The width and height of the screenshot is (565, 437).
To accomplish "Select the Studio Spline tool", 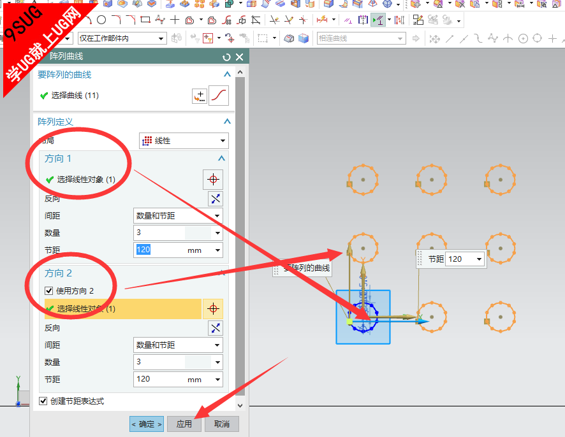I will (x=160, y=20).
